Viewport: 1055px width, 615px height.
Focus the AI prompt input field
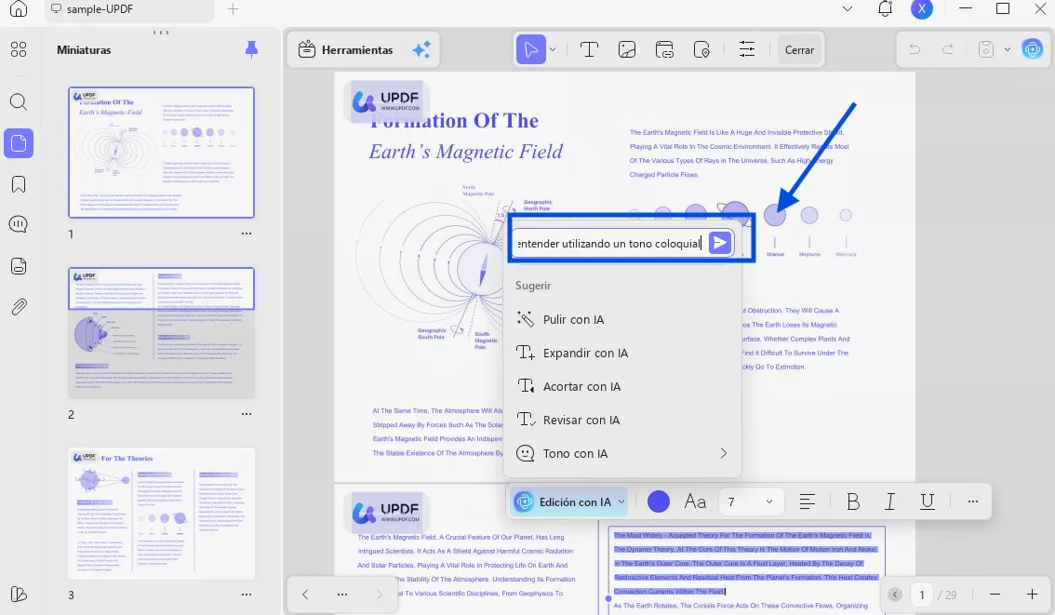tap(609, 243)
